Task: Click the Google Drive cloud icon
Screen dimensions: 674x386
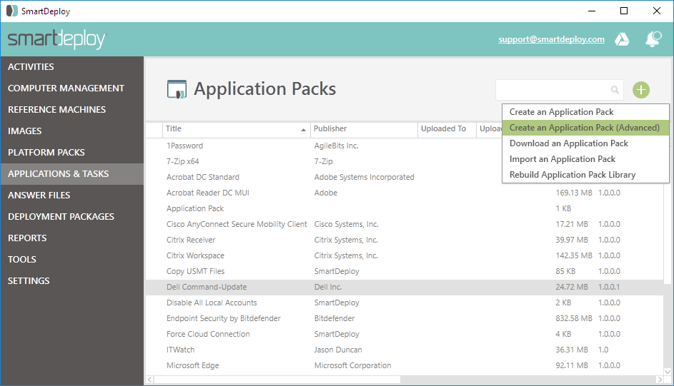Action: [x=622, y=40]
